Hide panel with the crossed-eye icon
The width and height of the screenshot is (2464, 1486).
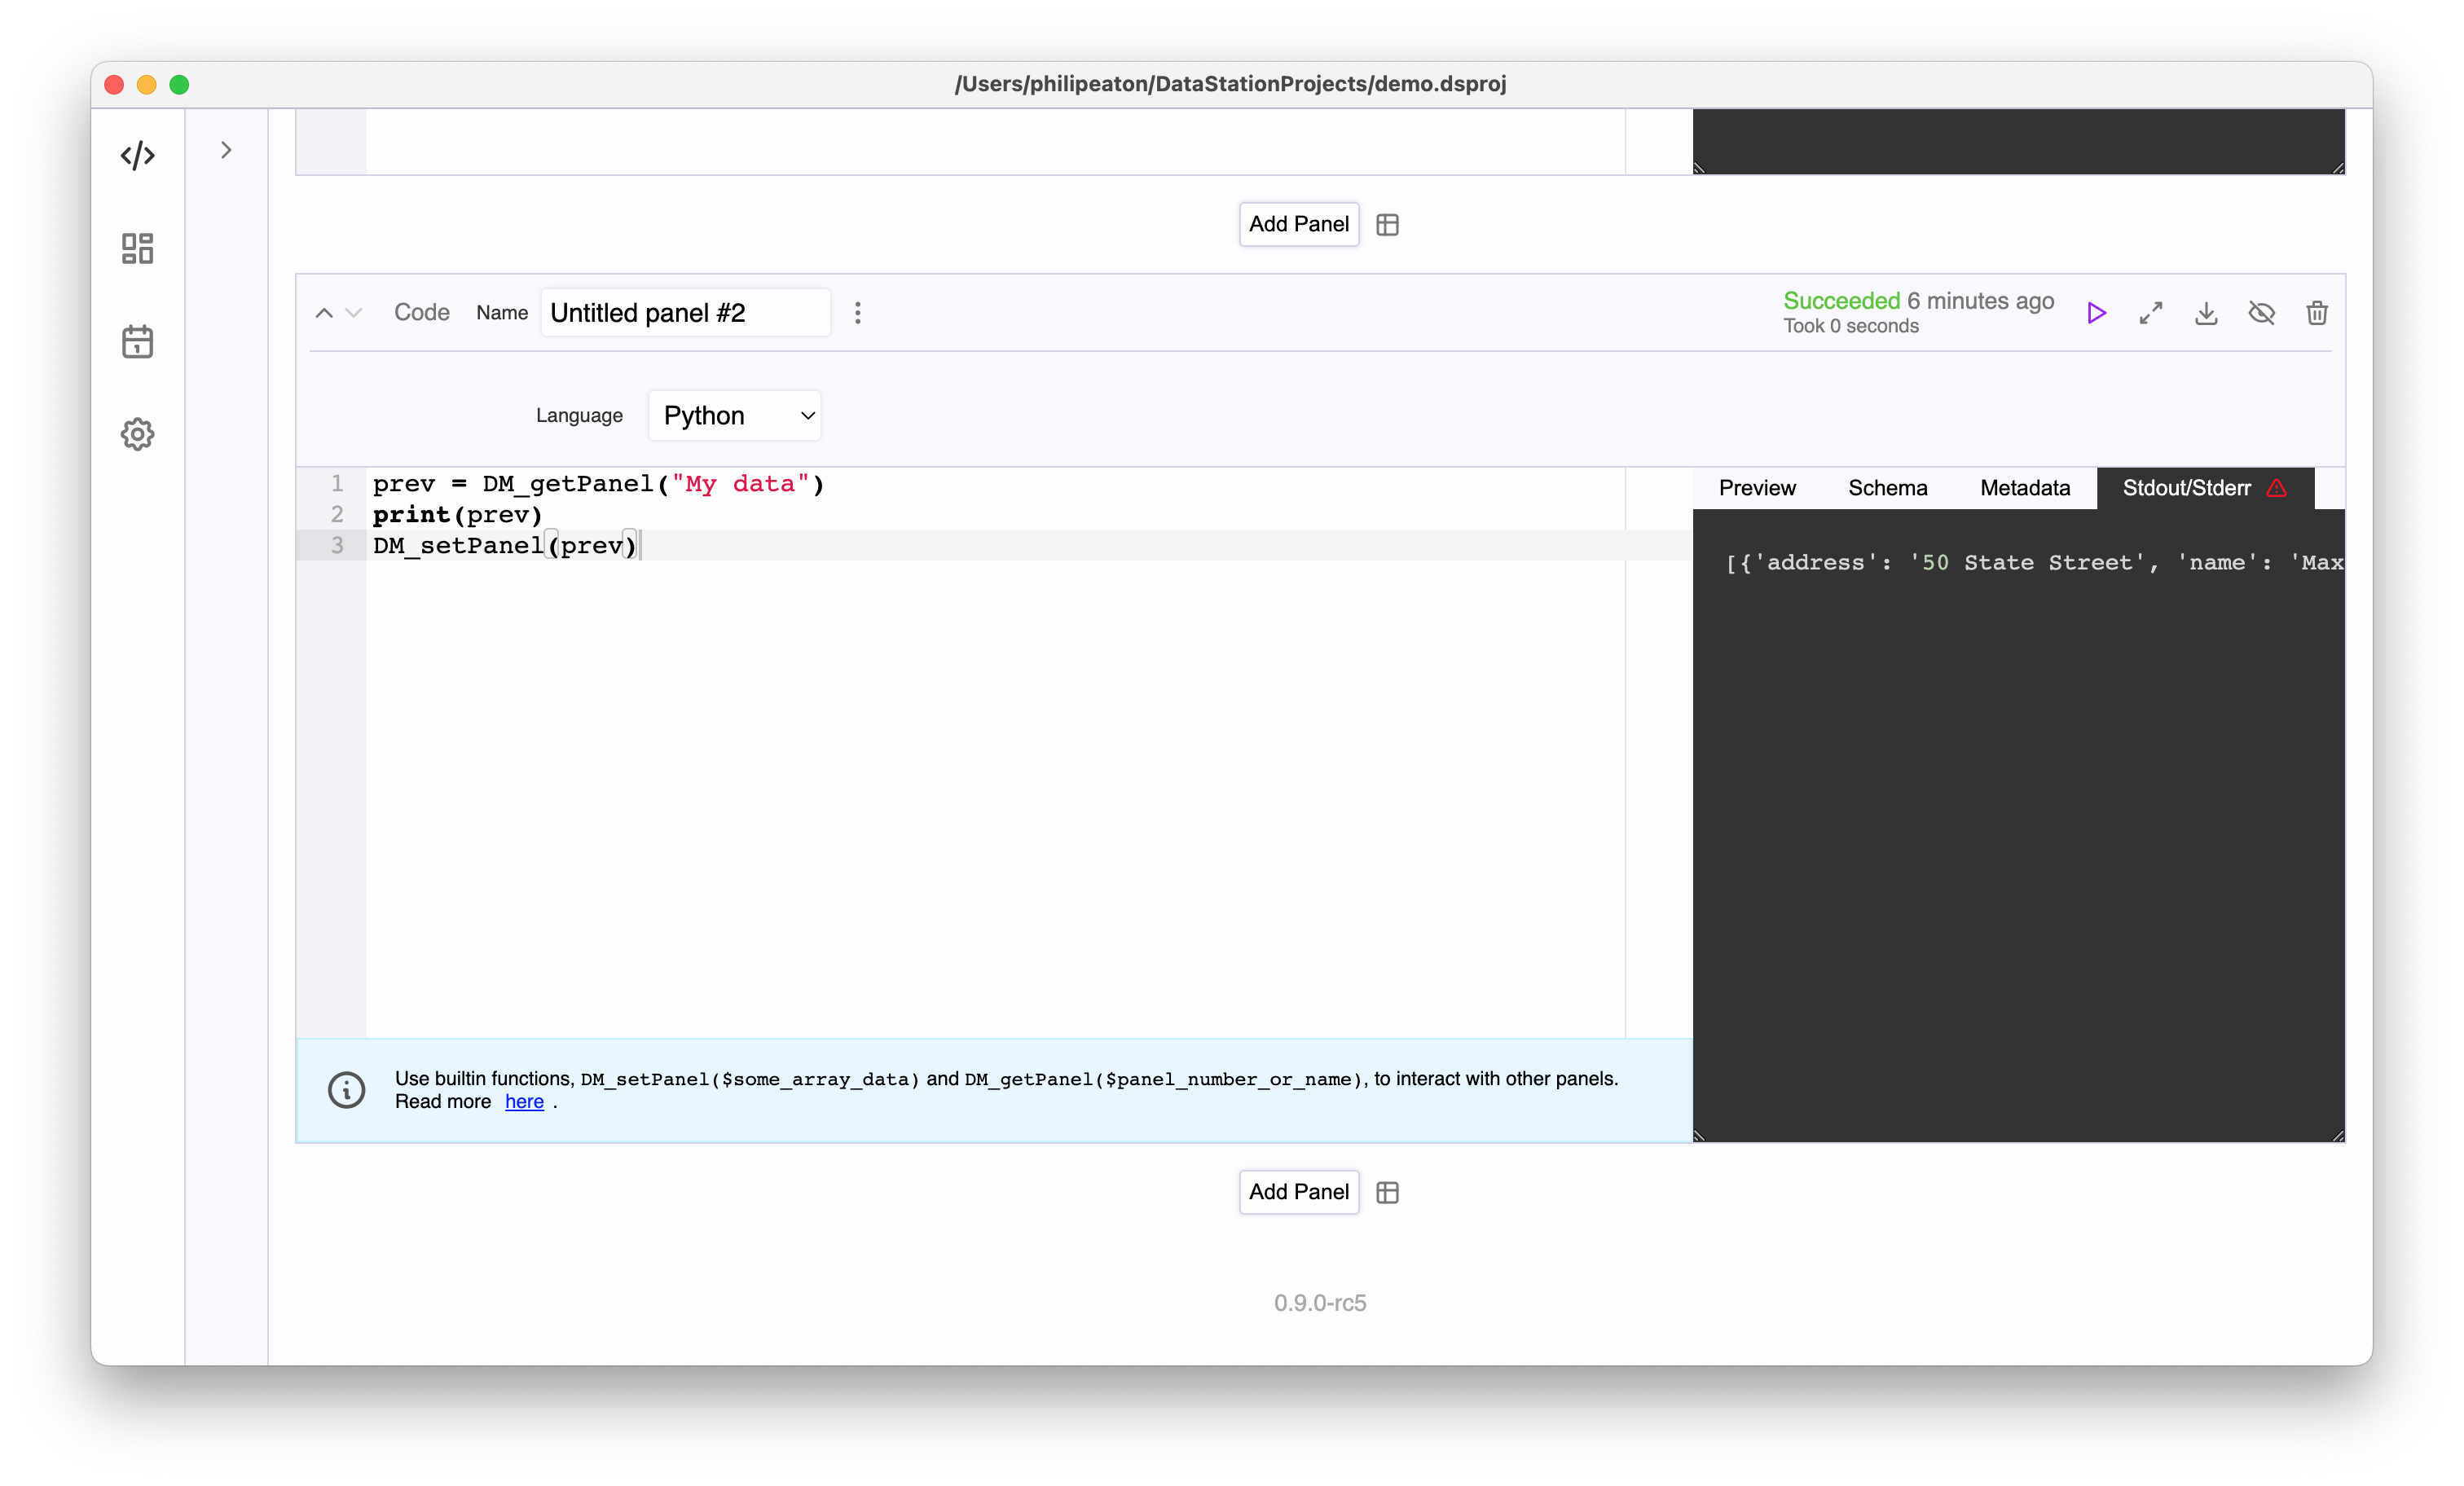2261,313
